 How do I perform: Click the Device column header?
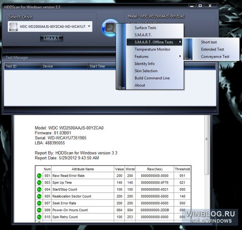tap(65, 66)
